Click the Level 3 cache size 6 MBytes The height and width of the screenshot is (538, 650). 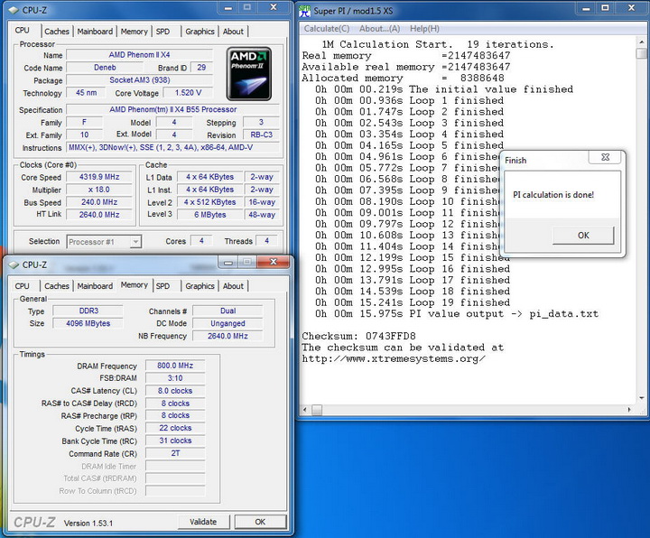[209, 215]
